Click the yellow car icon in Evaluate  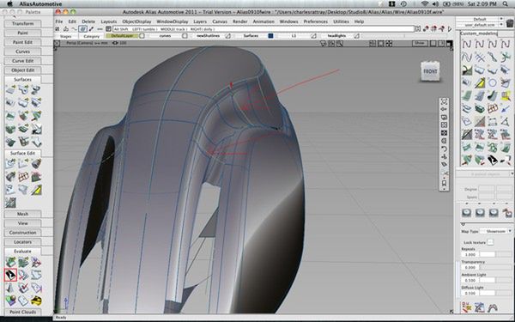(36, 300)
